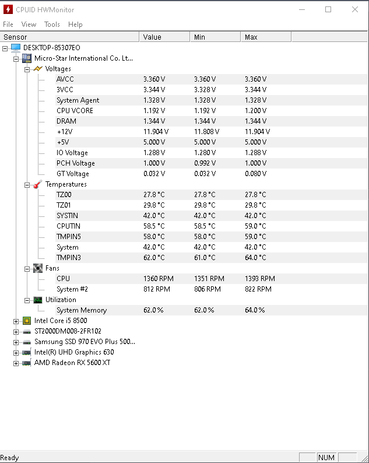Viewport: 369px width, 463px height.
Task: Select the System #2 fan row
Action: click(212, 289)
